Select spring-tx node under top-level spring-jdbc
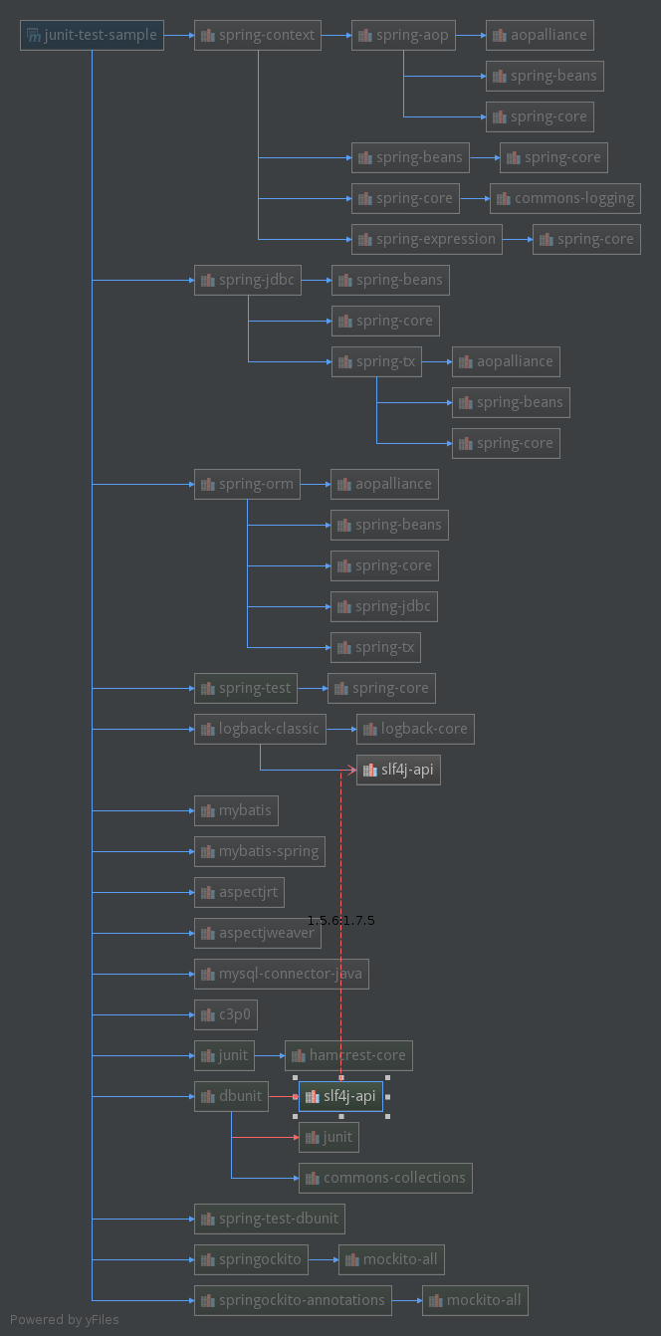Screen dimensions: 661x1336 [x=376, y=361]
